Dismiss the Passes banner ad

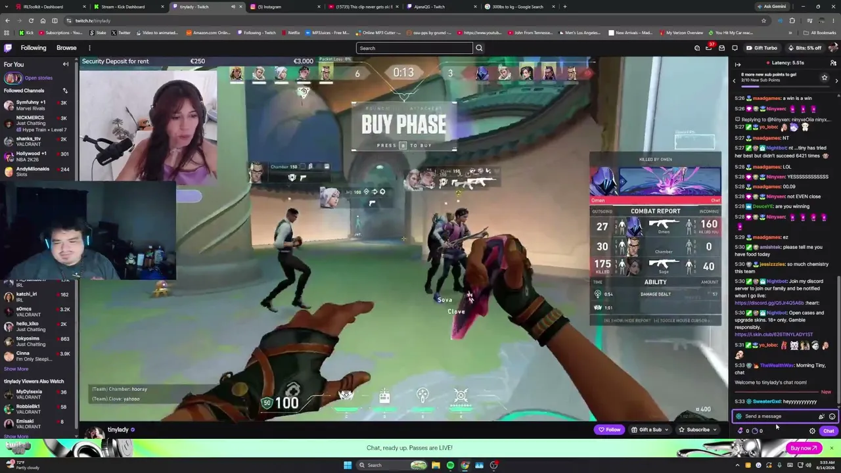click(x=831, y=448)
